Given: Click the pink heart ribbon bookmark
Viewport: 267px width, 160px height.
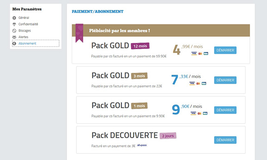Looking at the screenshot, I should pyautogui.click(x=79, y=33).
